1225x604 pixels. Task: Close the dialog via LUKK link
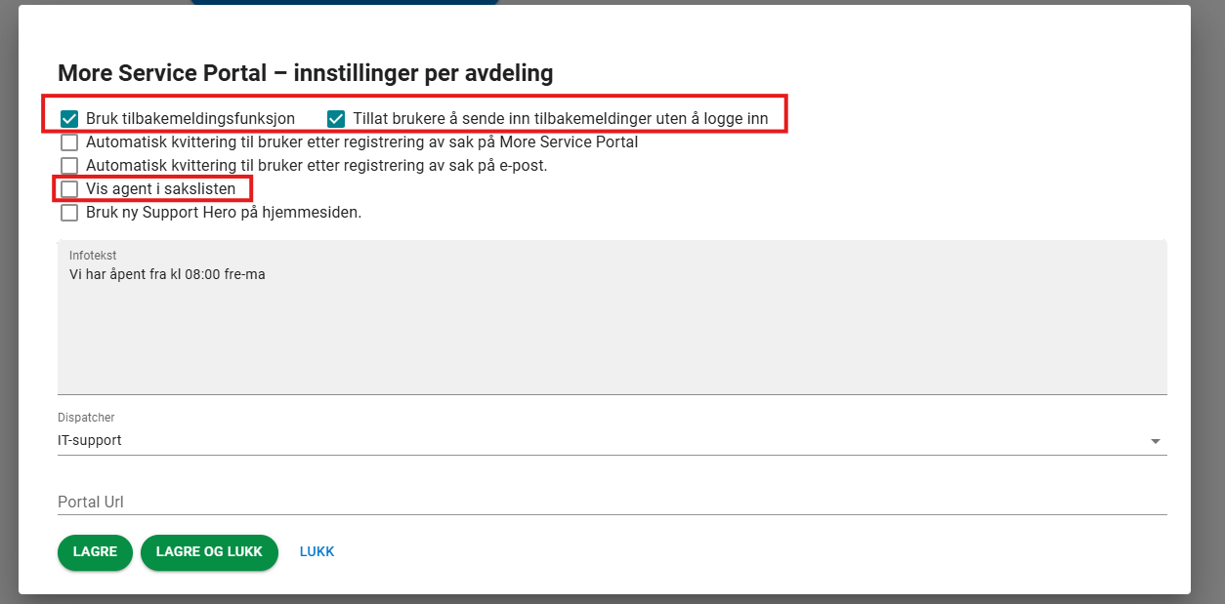coord(317,552)
